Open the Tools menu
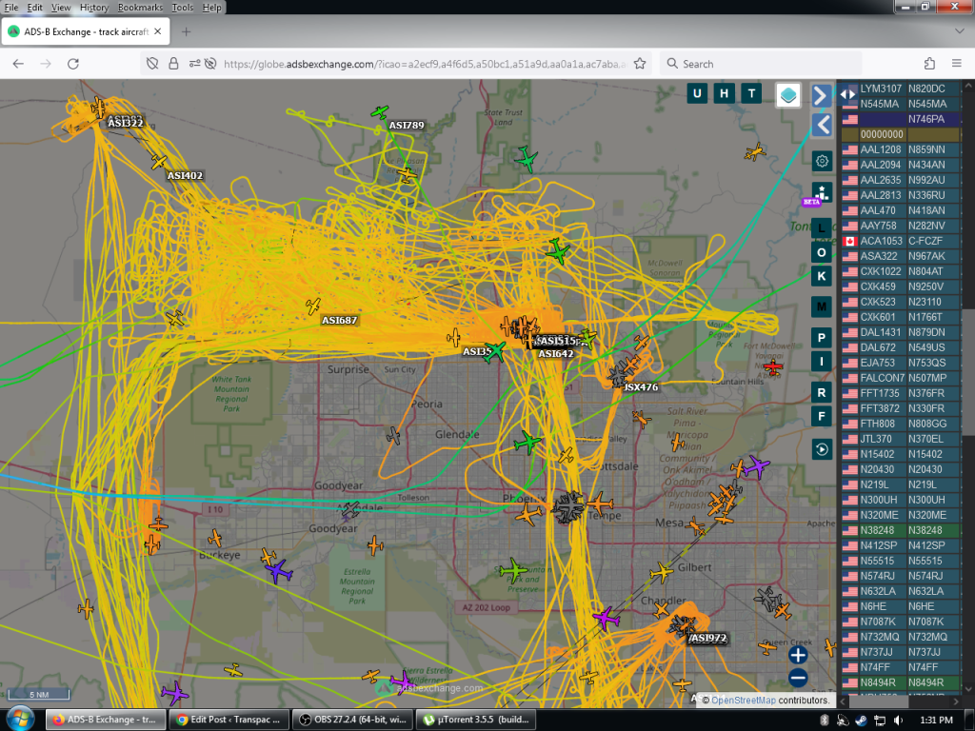975x731 pixels. pyautogui.click(x=182, y=8)
